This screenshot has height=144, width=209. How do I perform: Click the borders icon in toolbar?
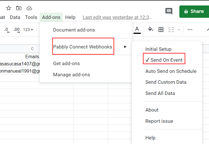coord(161,29)
